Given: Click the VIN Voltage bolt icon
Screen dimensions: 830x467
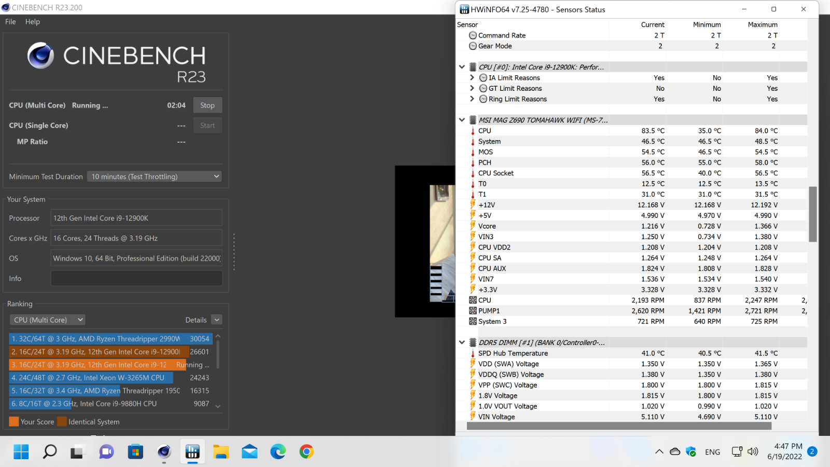Looking at the screenshot, I should pos(473,416).
